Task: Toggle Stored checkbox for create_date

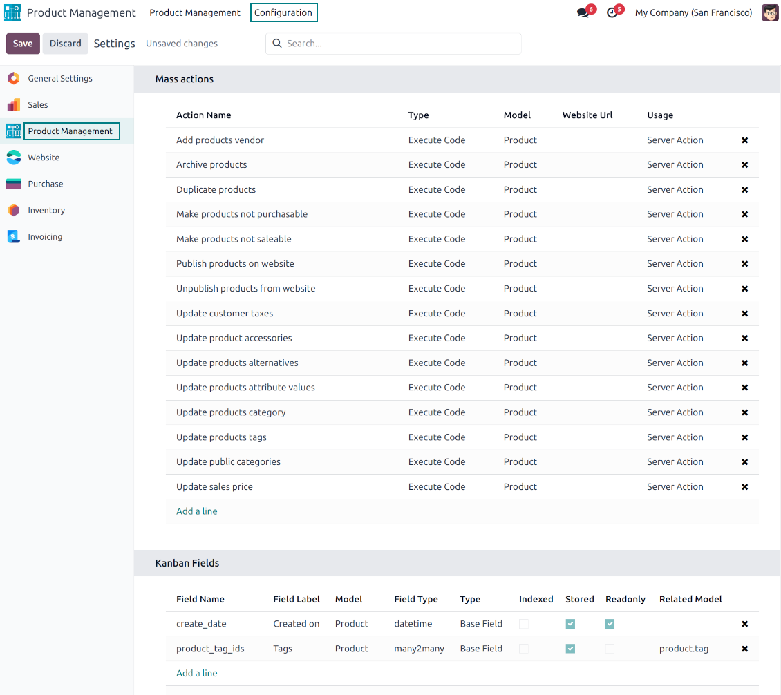Action: [570, 624]
